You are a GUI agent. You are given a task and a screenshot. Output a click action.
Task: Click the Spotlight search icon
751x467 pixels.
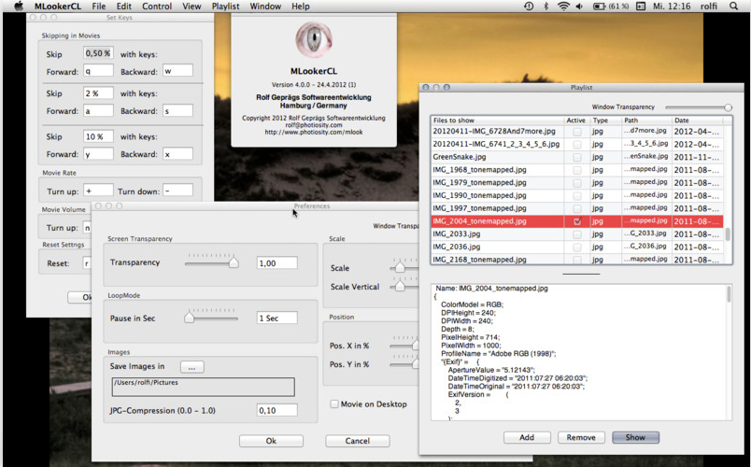733,7
